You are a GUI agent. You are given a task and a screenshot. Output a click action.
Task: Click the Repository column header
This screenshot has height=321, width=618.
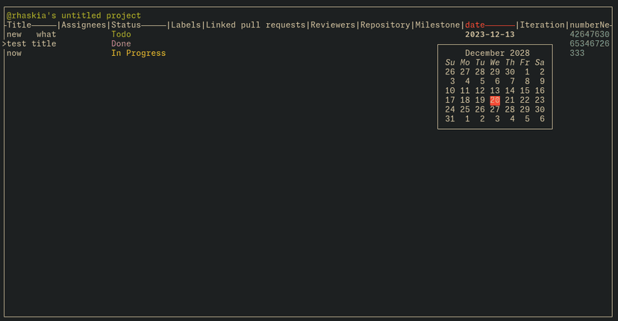[x=385, y=25]
